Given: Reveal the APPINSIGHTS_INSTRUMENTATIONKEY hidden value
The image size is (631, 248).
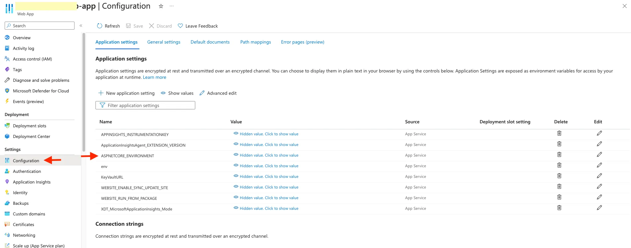Looking at the screenshot, I should (x=266, y=134).
